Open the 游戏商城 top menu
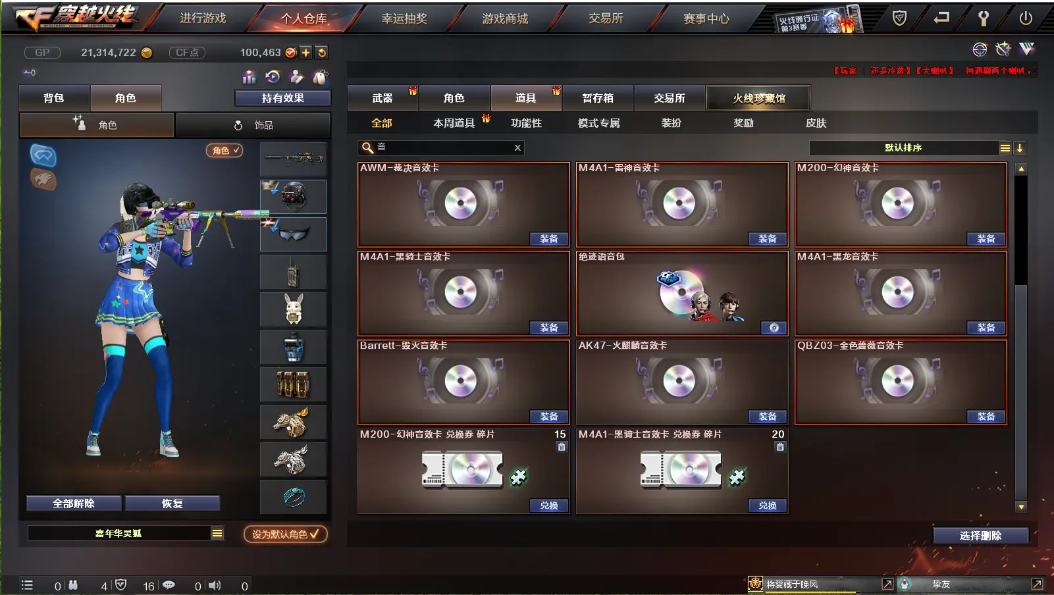Image resolution: width=1054 pixels, height=595 pixels. pos(505,18)
